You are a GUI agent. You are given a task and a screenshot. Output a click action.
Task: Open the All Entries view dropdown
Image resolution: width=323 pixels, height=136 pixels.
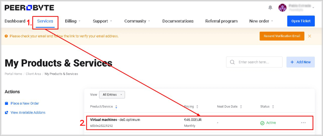click(x=112, y=95)
